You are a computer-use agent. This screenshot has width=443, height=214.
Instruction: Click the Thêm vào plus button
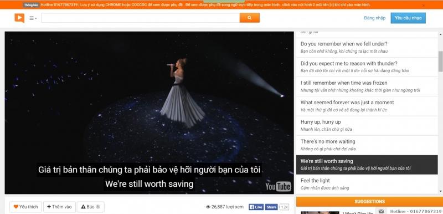[59, 207]
